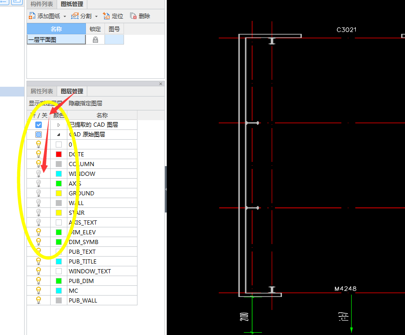Screen dimensions: 405x335
Task: Select the PUB_TEXT layer name
Action: point(82,251)
